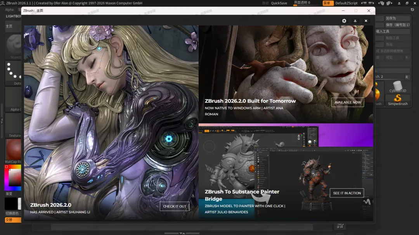Screen dimensions: 419x235
Task: Click QuickSave in top bar
Action: (x=279, y=3)
